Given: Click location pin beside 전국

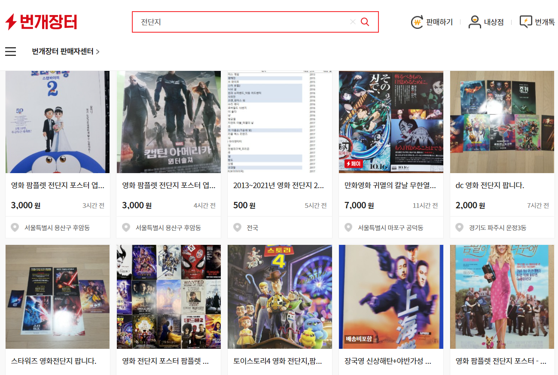Looking at the screenshot, I should pos(237,227).
